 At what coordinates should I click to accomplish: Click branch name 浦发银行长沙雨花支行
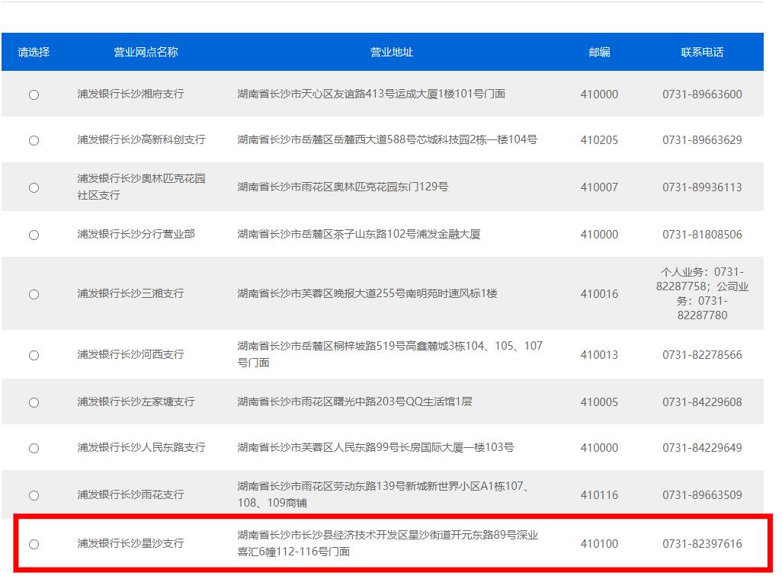[130, 494]
